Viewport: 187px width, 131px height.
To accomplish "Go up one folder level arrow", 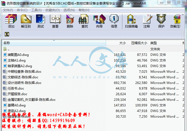I will 7,34.
